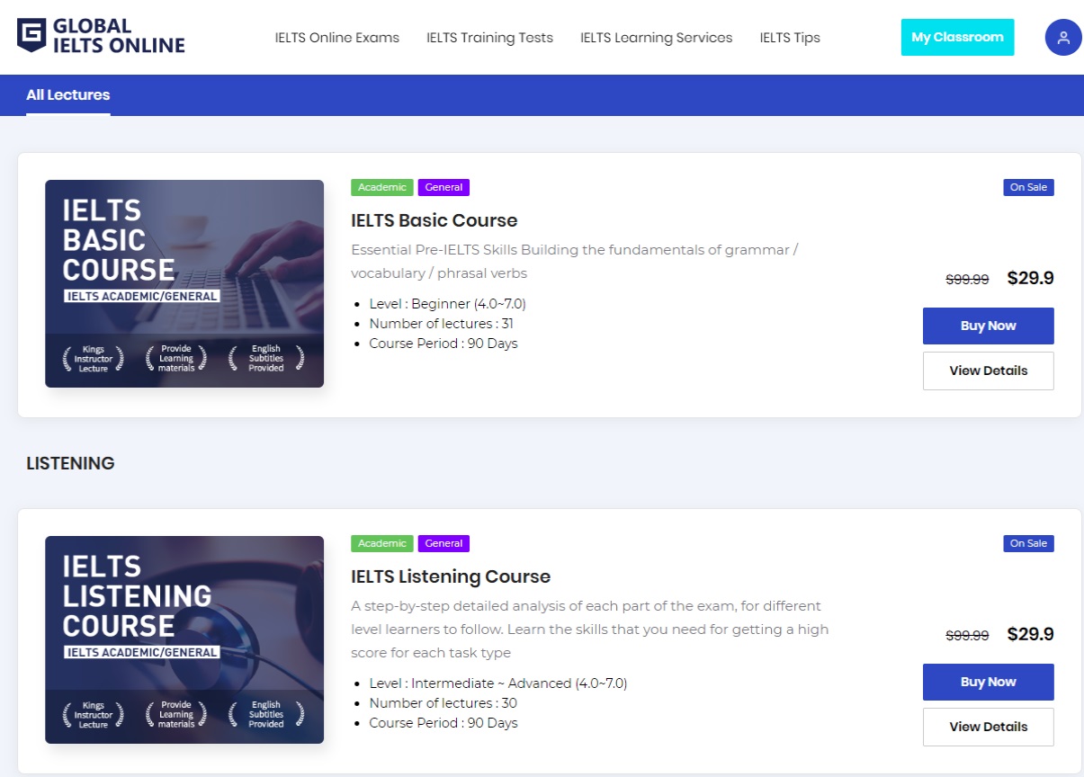The image size is (1084, 777).
Task: Click "Number of lectures : 30" text
Action: [x=443, y=703]
